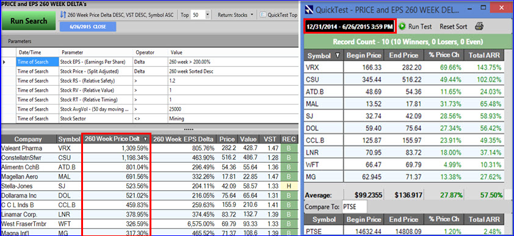This screenshot has width=514, height=236.
Task: Click the H recommendation for Stella-Jones
Action: 289,186
